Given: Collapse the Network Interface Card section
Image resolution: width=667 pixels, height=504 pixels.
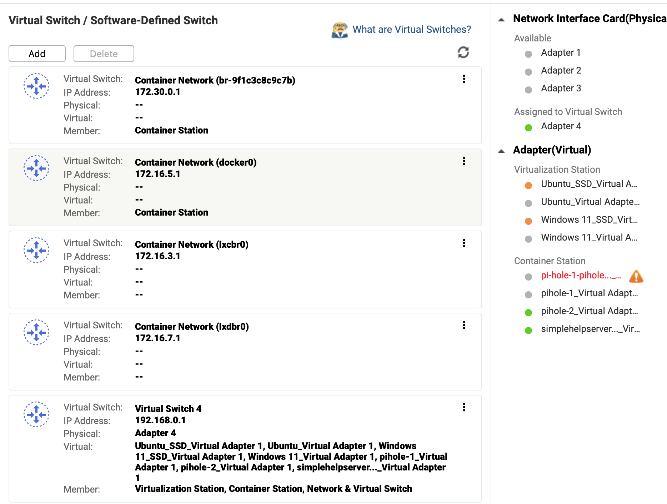Looking at the screenshot, I should pyautogui.click(x=502, y=20).
